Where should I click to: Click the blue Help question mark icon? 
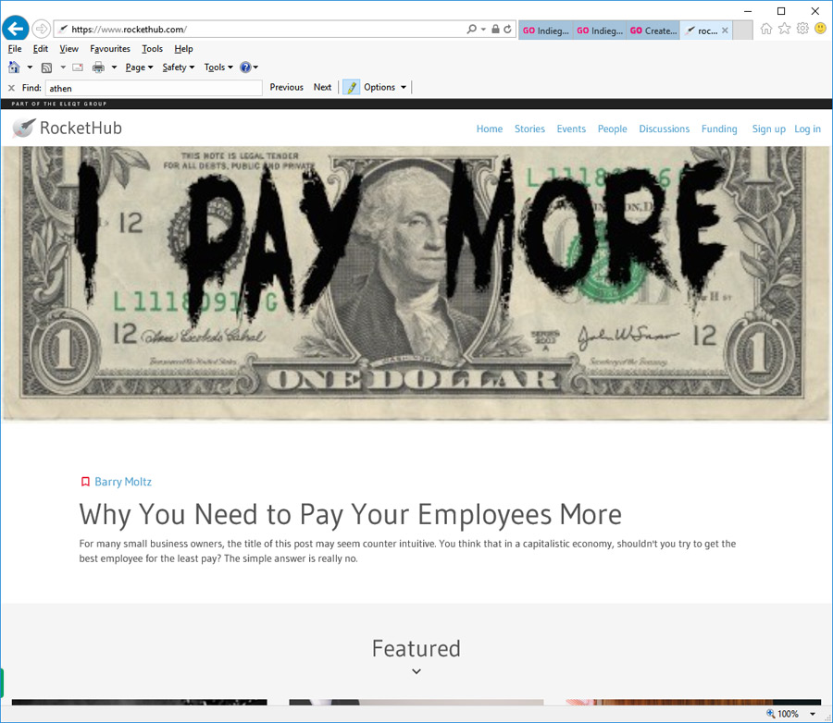(x=245, y=67)
